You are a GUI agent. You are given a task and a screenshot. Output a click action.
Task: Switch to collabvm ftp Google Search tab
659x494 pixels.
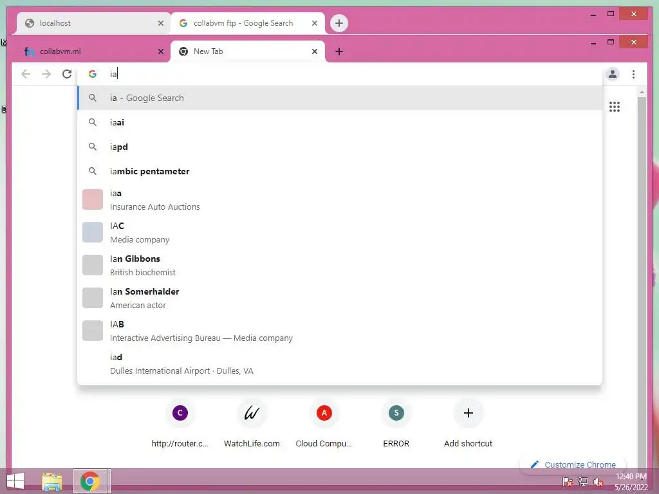coord(248,23)
